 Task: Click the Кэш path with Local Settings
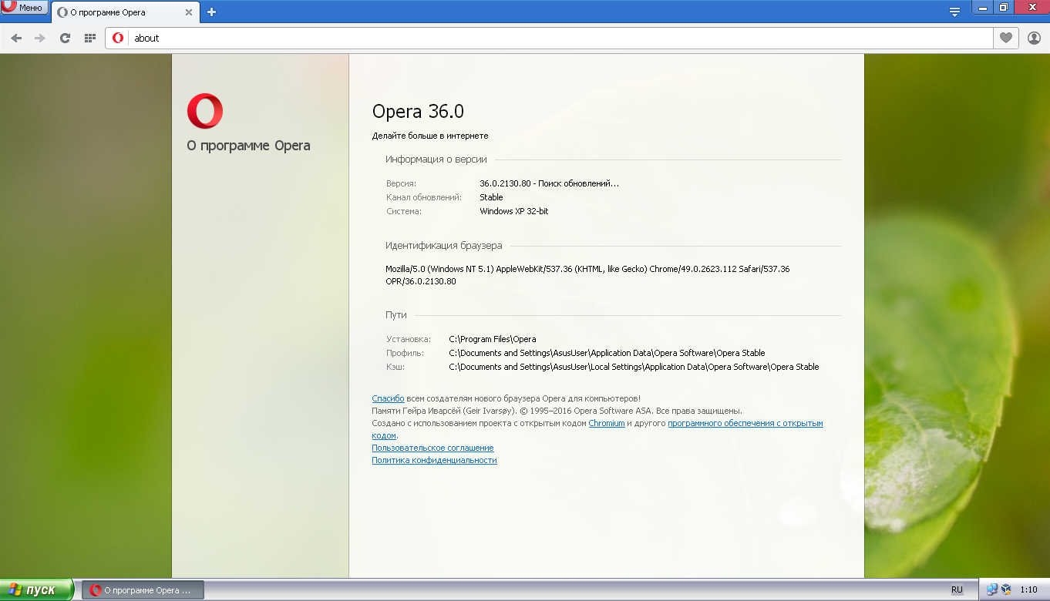pos(634,367)
